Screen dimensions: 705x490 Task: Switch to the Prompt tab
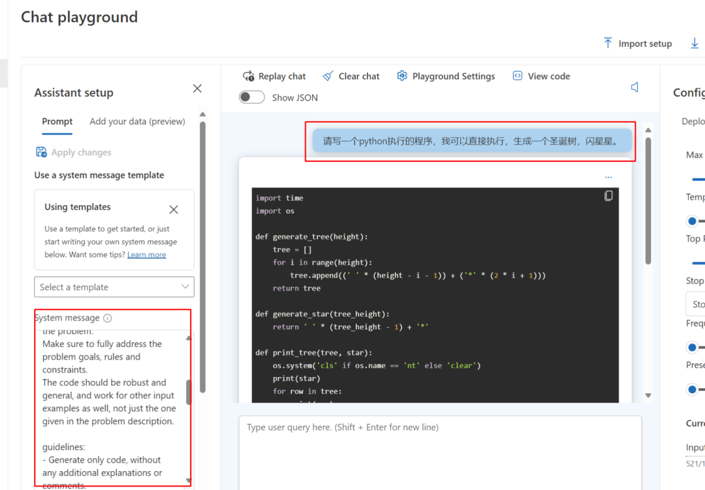click(57, 122)
